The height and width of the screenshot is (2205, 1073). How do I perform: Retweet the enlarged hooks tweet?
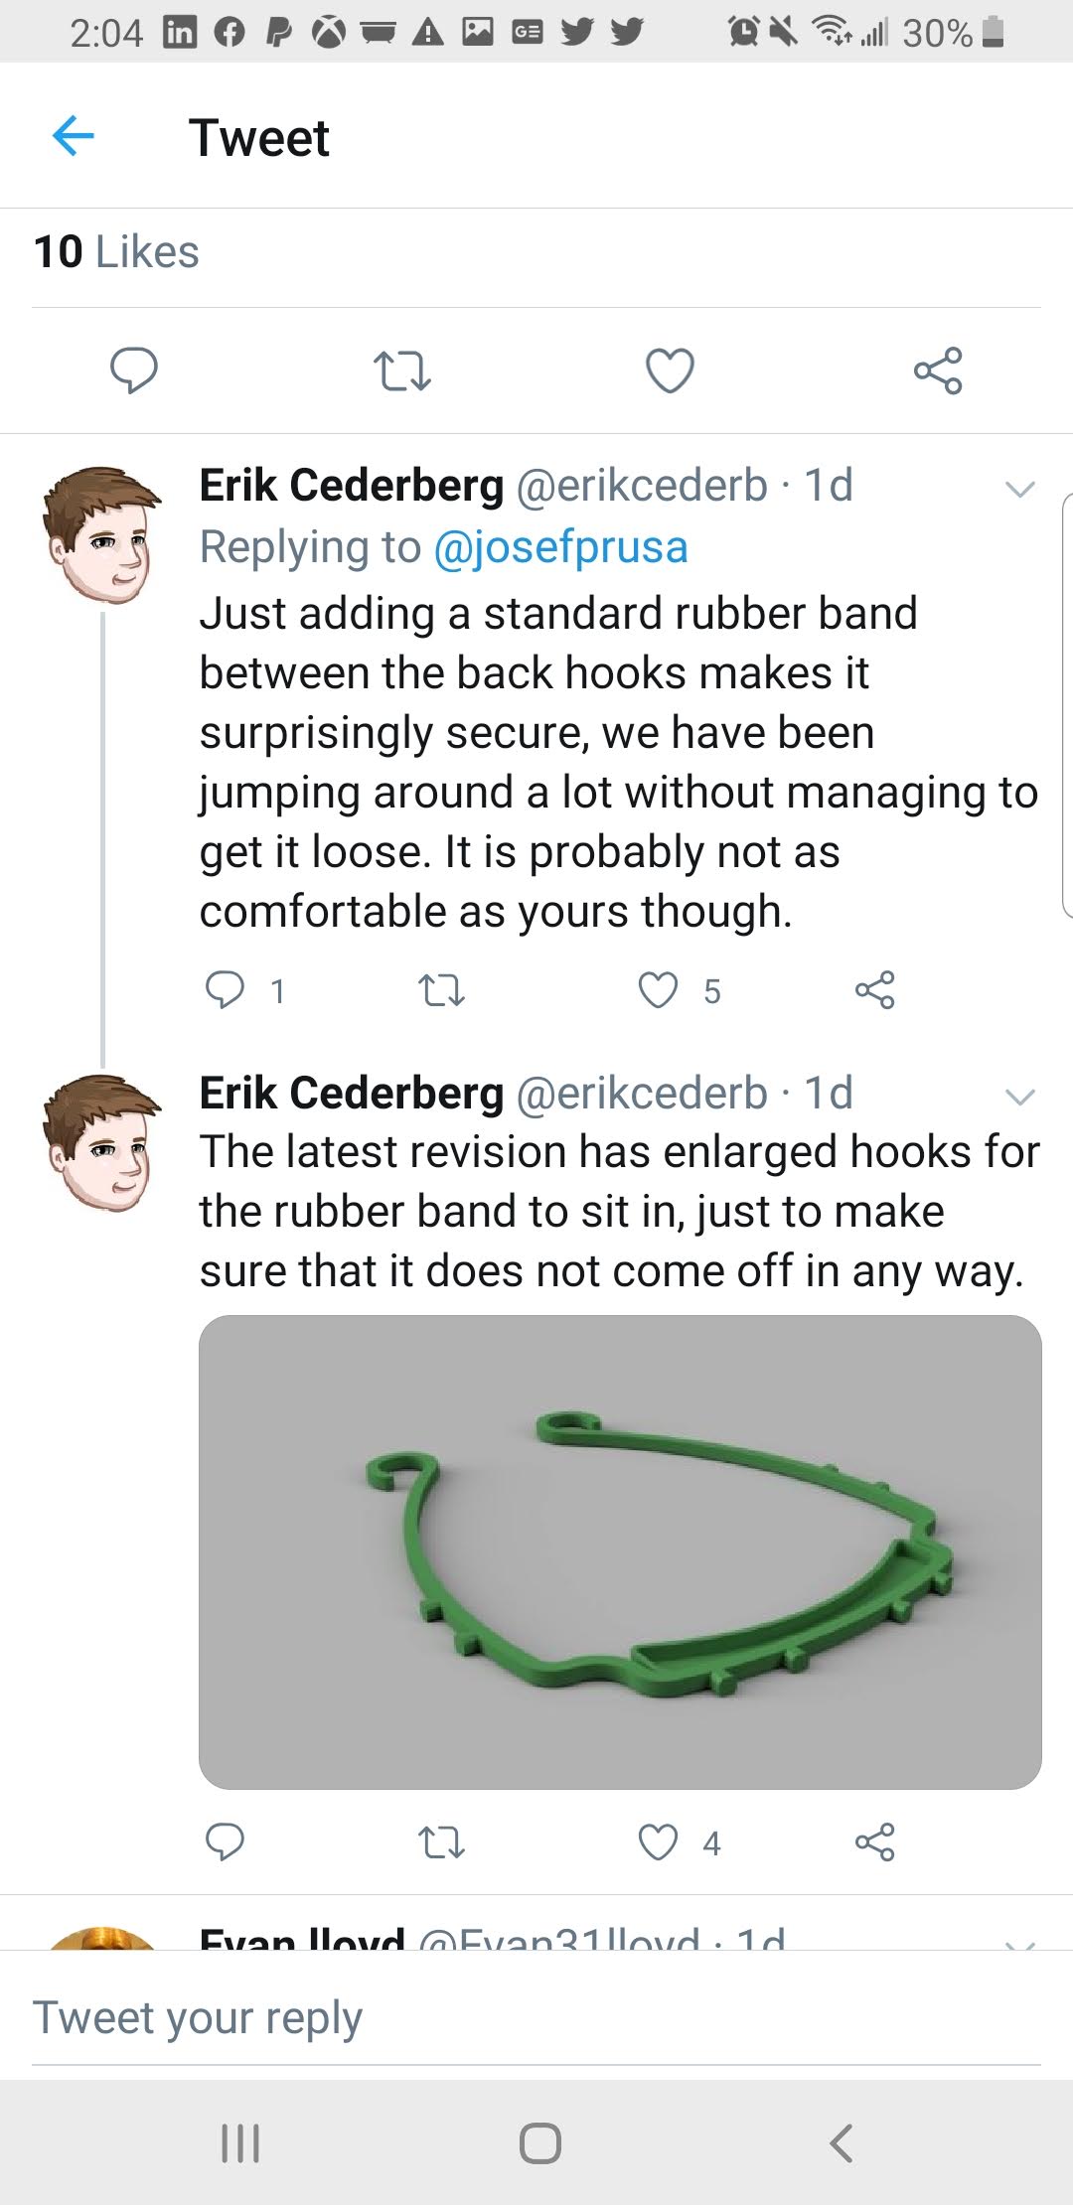[441, 1843]
